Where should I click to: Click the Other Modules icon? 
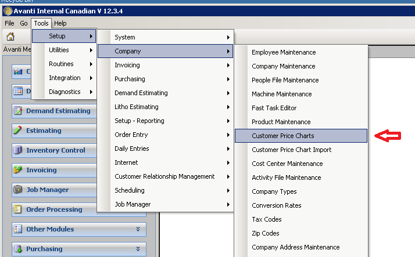click(x=18, y=229)
